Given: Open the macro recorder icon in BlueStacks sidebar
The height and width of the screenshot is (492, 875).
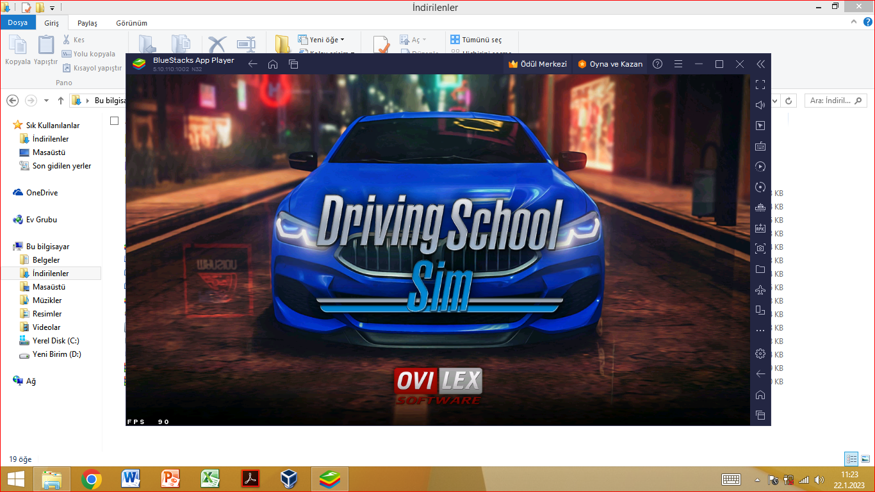Looking at the screenshot, I should (x=760, y=167).
